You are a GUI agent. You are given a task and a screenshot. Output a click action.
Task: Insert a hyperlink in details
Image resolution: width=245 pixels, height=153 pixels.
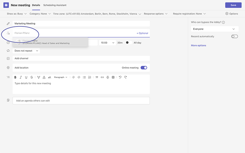[x=102, y=77]
